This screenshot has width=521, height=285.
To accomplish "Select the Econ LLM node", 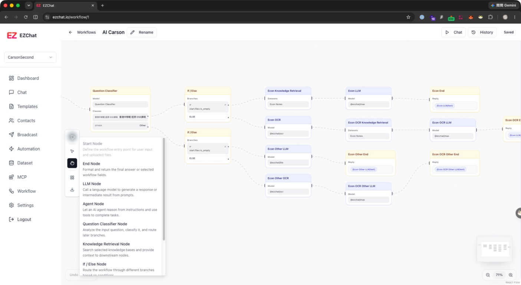I will click(369, 98).
